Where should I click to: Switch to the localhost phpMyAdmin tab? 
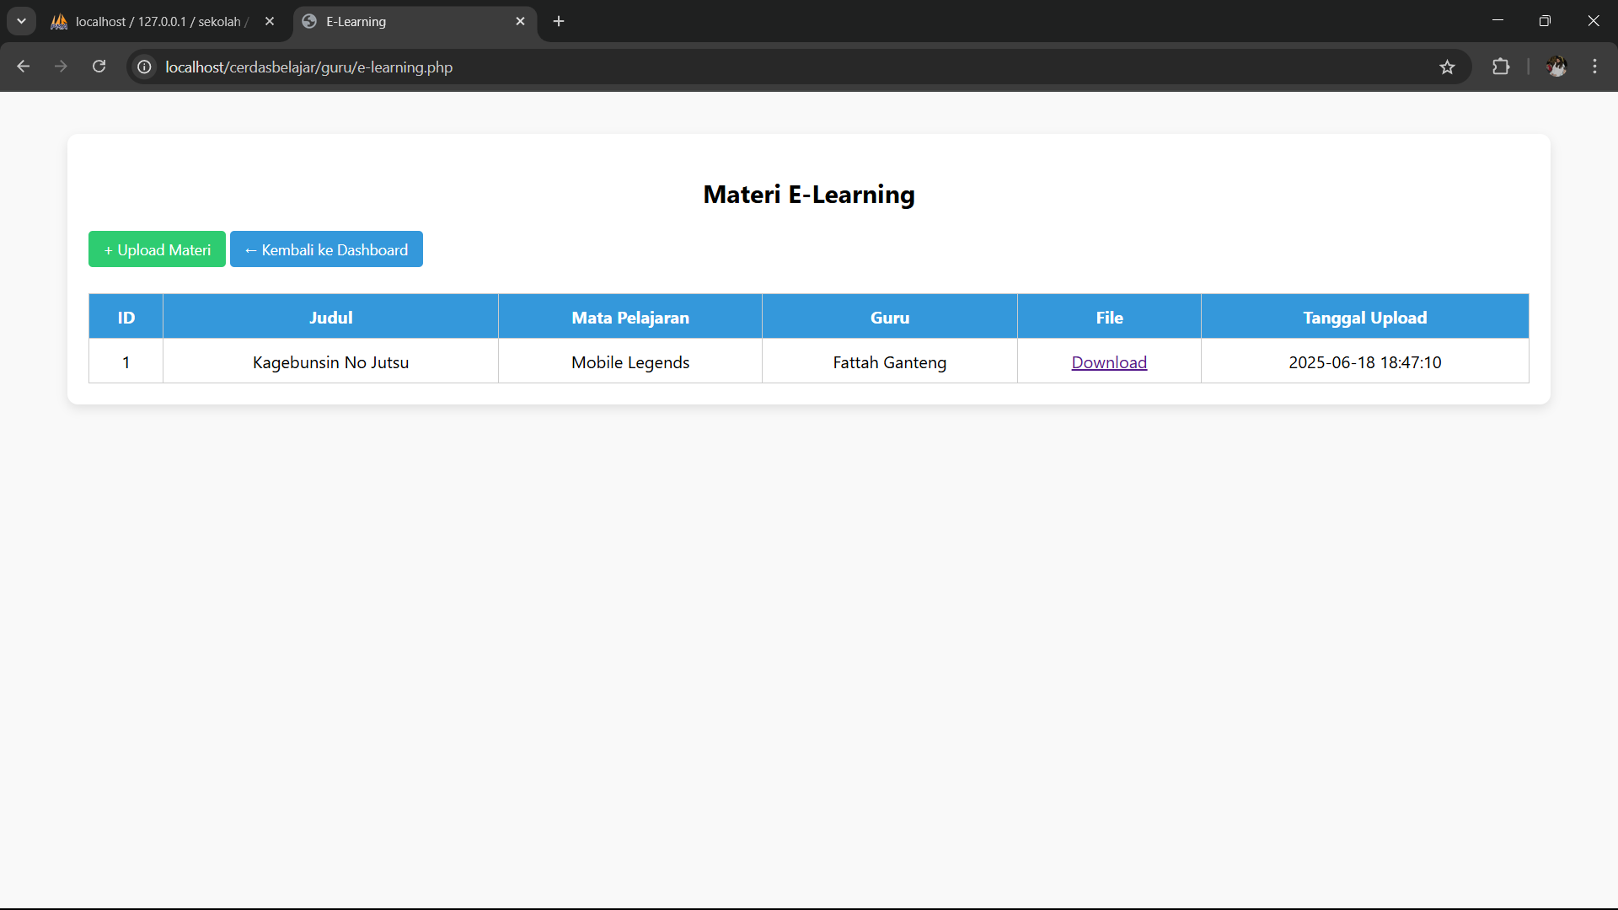[x=158, y=21]
